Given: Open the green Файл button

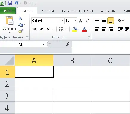Looking at the screenshot, I should point(8,11).
